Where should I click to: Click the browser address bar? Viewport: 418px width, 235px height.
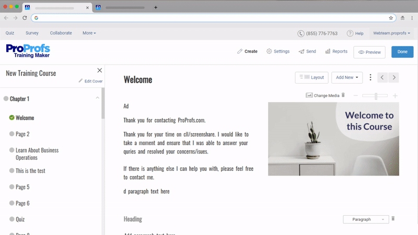213,18
